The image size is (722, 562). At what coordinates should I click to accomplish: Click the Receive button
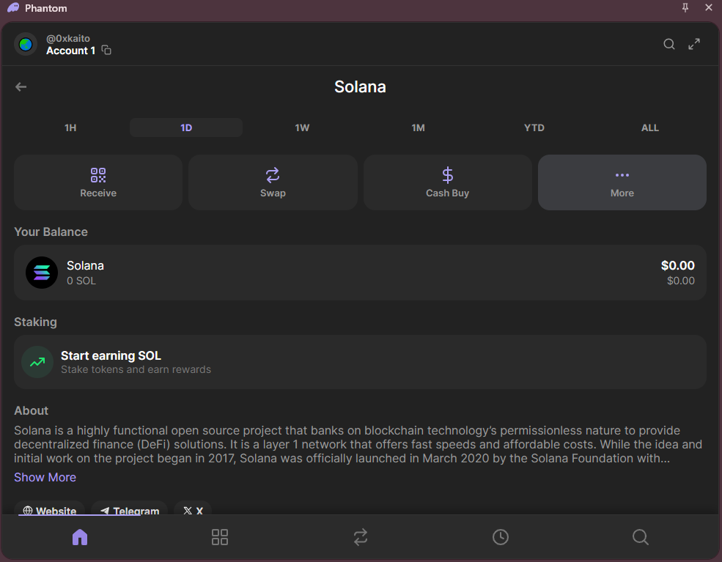pyautogui.click(x=98, y=182)
